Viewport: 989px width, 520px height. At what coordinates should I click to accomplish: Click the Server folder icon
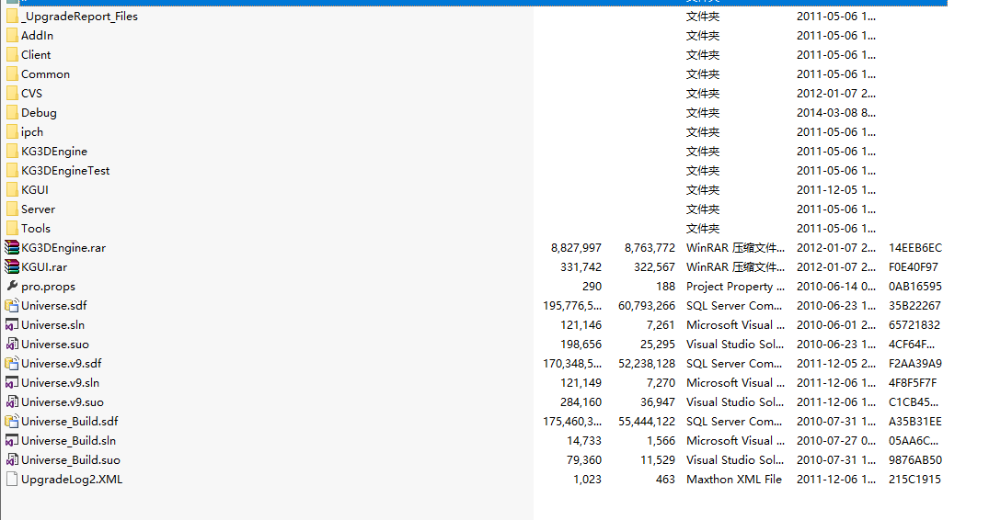pos(12,209)
